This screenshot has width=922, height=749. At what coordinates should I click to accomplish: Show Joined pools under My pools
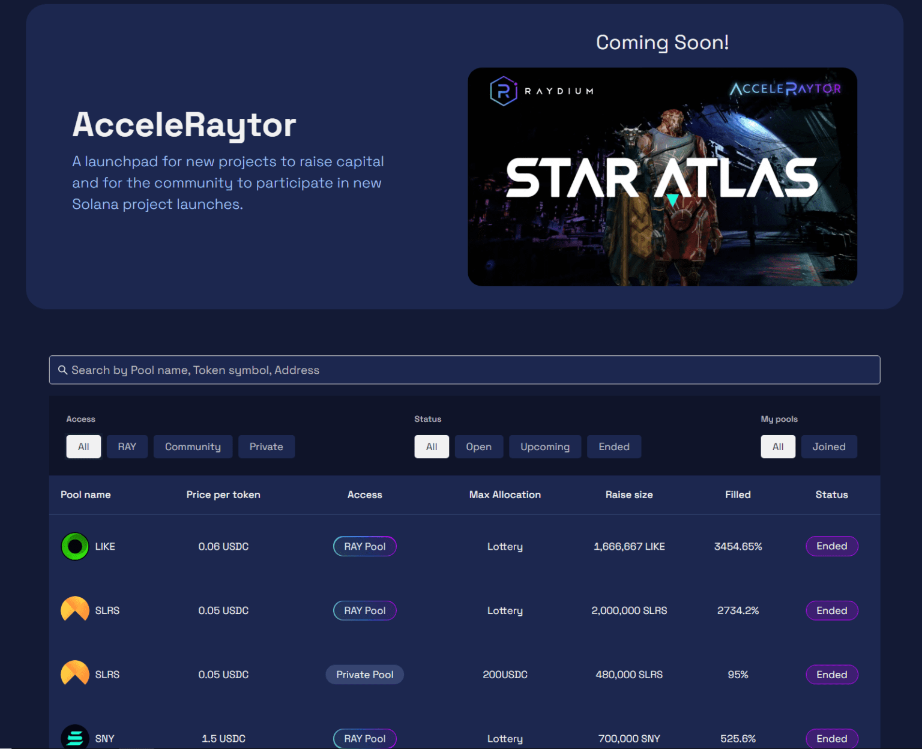pyautogui.click(x=828, y=447)
